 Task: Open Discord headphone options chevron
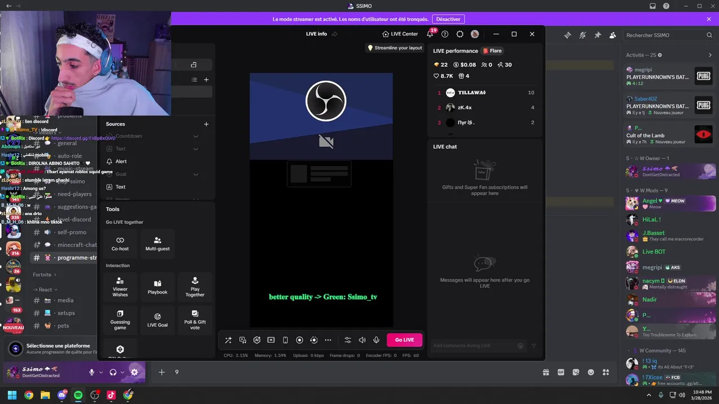(123, 372)
